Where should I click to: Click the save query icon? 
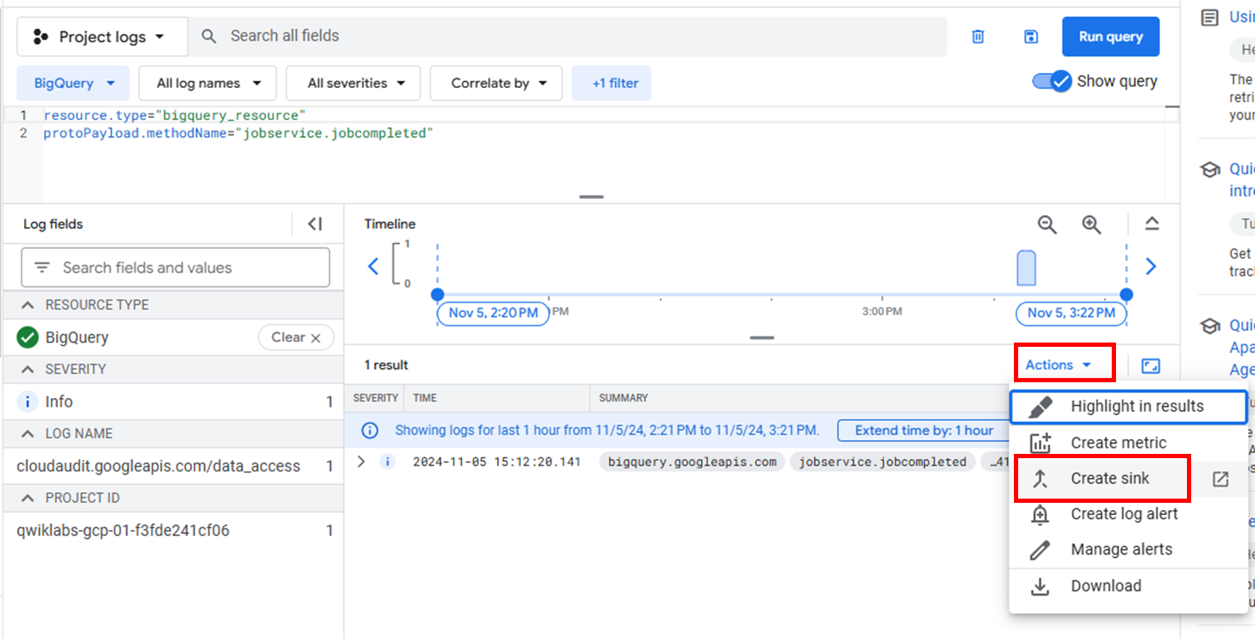(x=1031, y=36)
